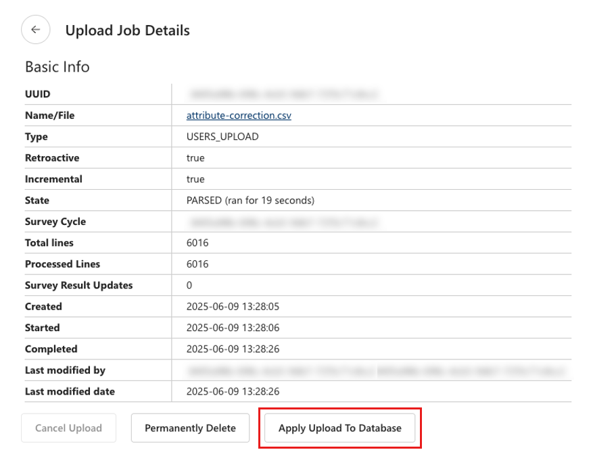The width and height of the screenshot is (593, 475).
Task: Click the State row label
Action: 37,200
